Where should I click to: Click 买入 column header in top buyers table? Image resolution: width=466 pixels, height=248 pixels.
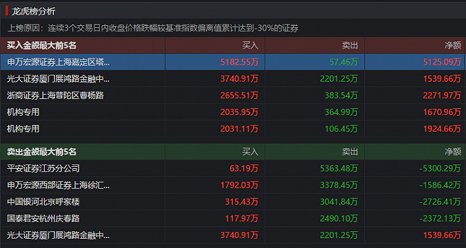click(x=250, y=45)
